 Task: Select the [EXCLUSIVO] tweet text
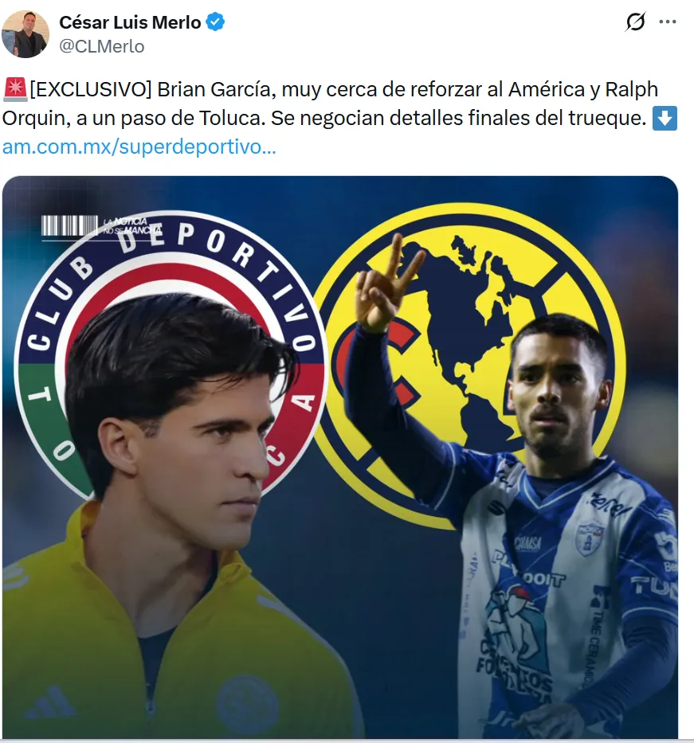tap(339, 104)
